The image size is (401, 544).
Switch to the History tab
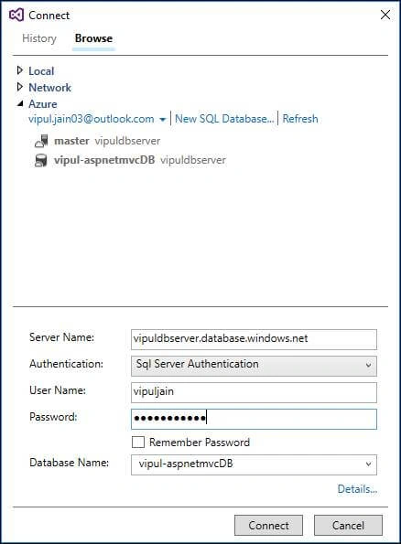pyautogui.click(x=39, y=38)
